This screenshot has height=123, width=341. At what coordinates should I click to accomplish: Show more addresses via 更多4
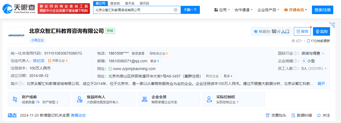click(x=228, y=76)
